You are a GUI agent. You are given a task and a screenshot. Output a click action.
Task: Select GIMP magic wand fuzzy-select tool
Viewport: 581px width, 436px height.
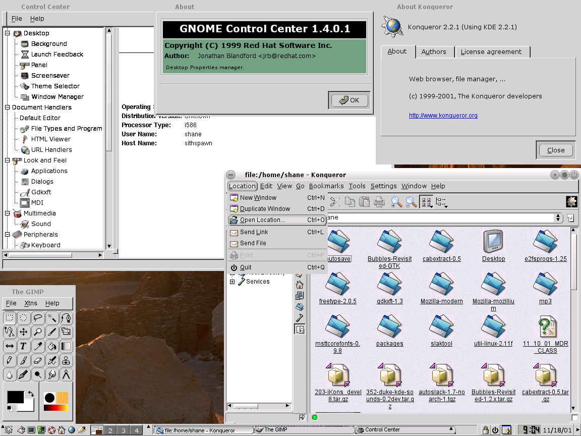pyautogui.click(x=52, y=318)
